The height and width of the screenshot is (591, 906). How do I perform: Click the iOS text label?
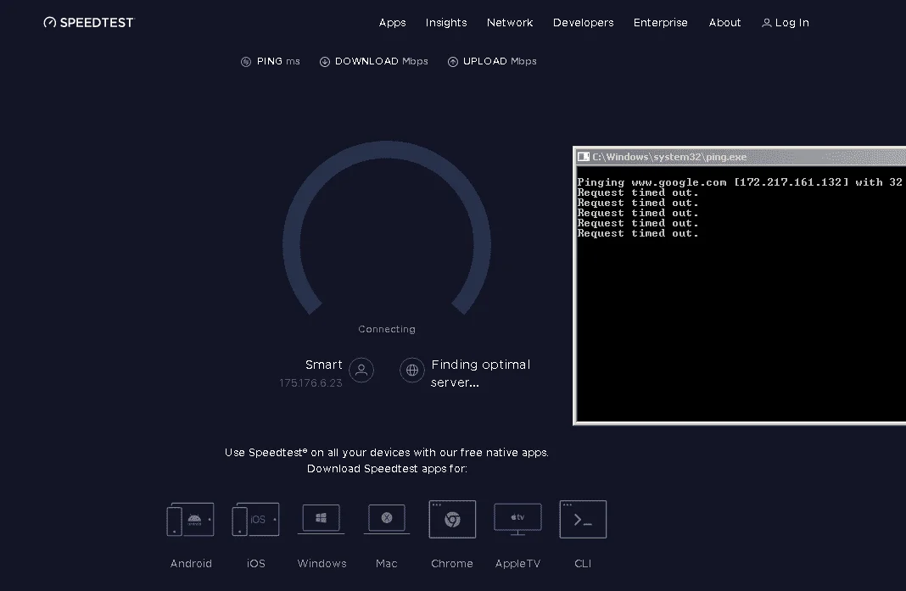(x=256, y=563)
